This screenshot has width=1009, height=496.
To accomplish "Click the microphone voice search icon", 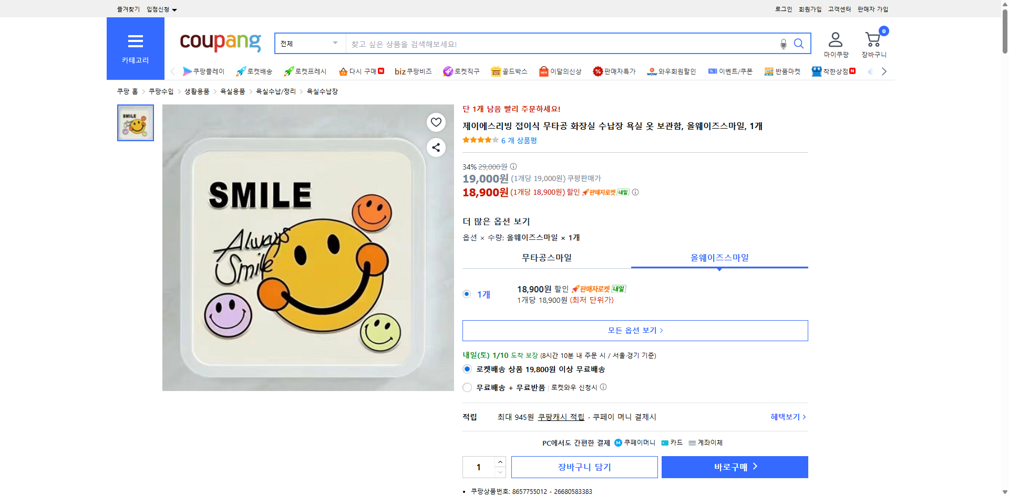I will tap(783, 44).
